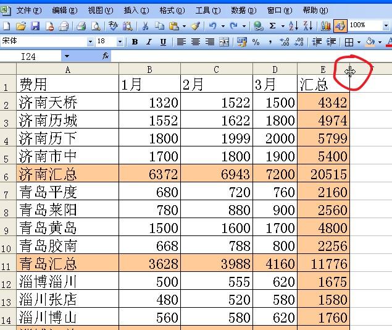This screenshot has width=392, height=330.
Task: Select the cell with value 20515
Action: [x=323, y=174]
